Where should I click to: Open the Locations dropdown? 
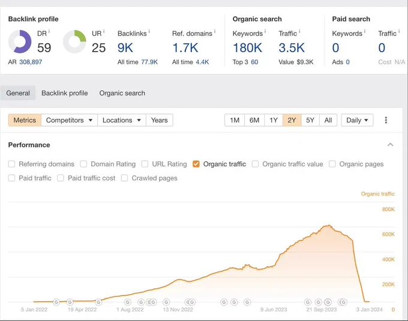(122, 120)
